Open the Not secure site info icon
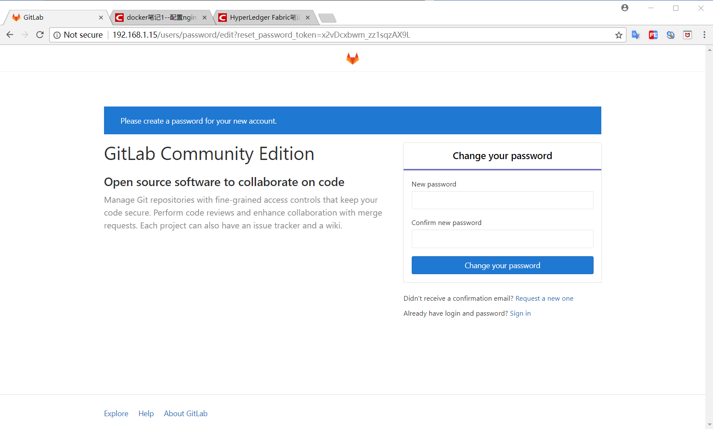 [x=57, y=35]
